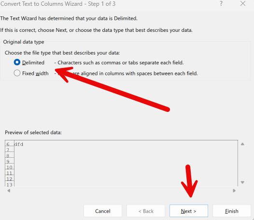
Task: Click the Cancel button
Action: [x=103, y=211]
